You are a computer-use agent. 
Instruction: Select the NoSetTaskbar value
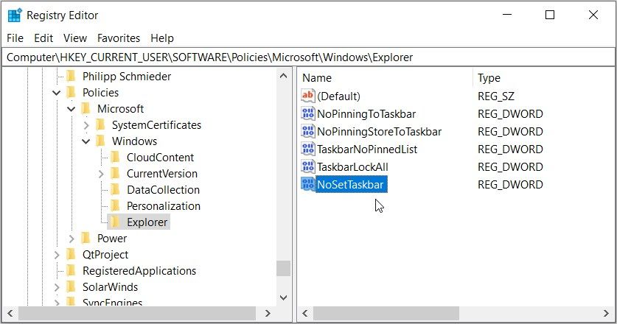[351, 184]
